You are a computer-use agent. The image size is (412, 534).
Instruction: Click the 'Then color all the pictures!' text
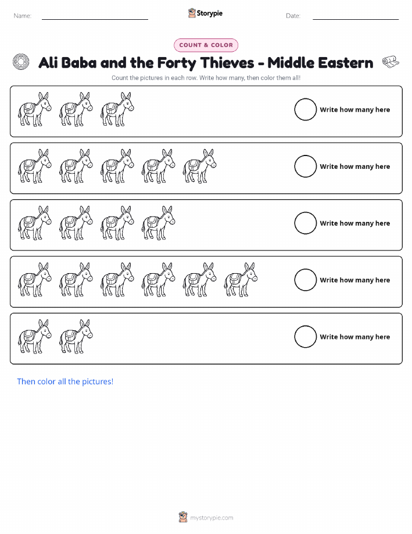65,382
